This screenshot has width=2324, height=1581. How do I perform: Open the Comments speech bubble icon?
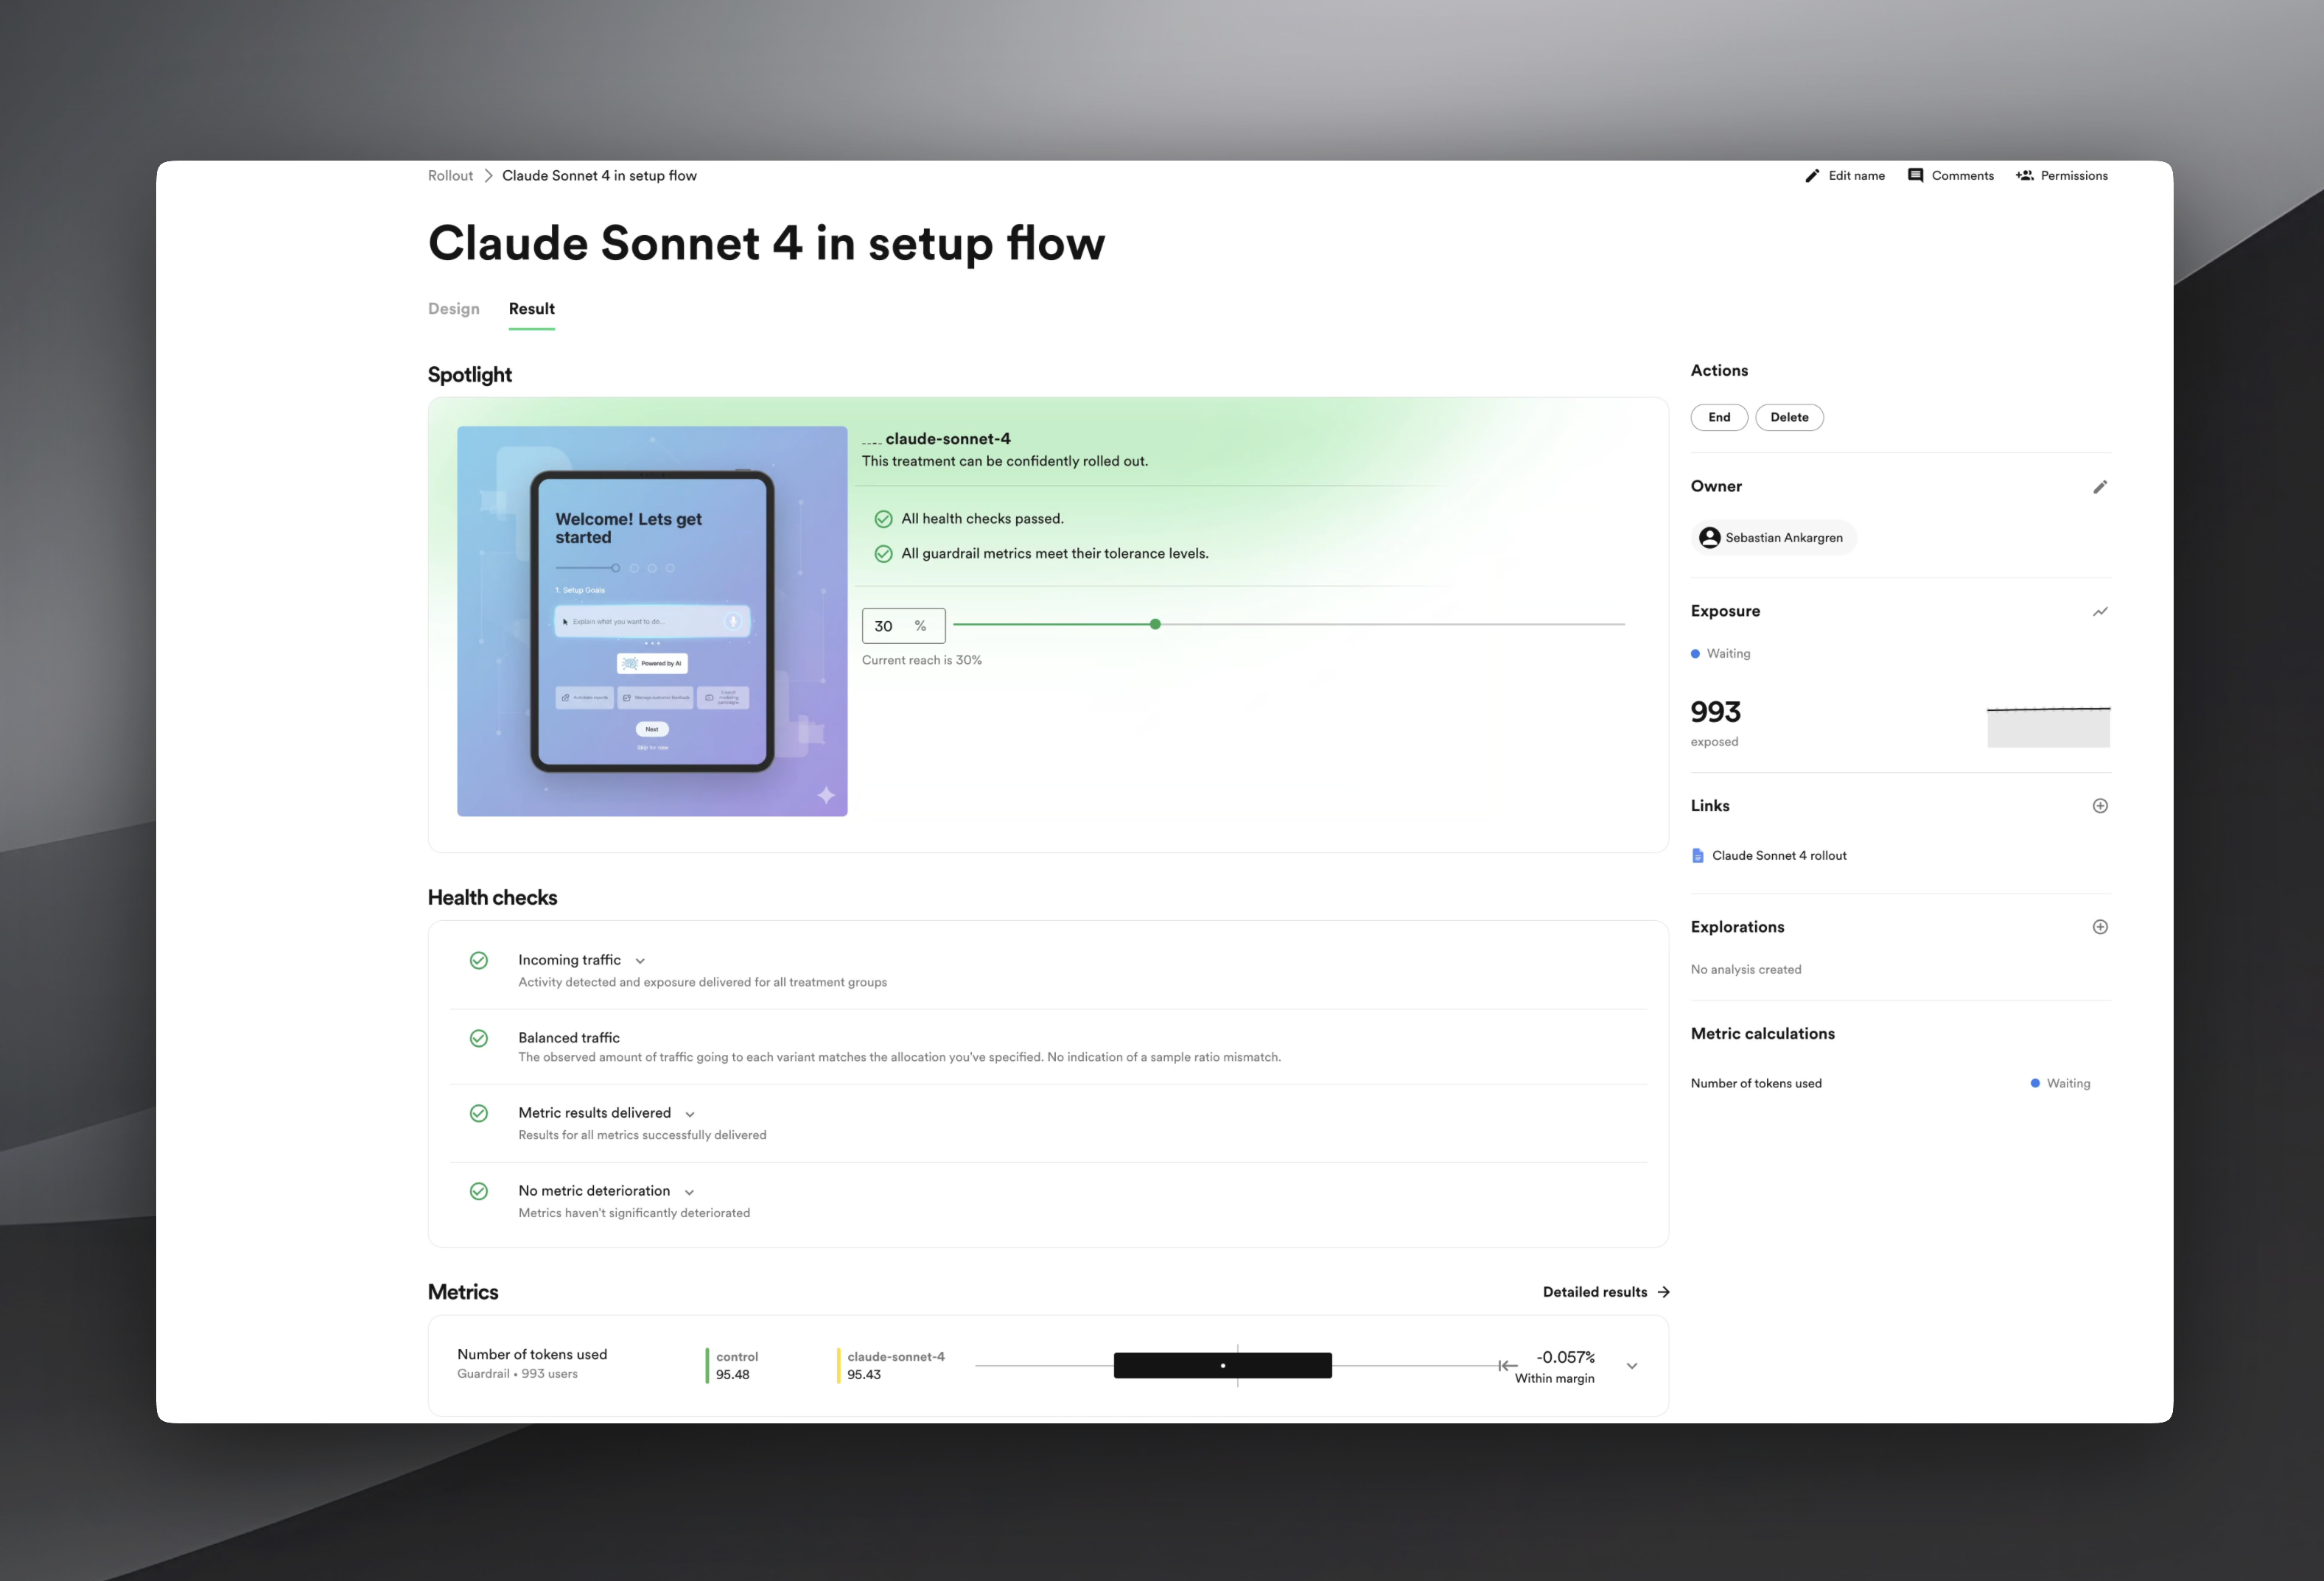1915,176
